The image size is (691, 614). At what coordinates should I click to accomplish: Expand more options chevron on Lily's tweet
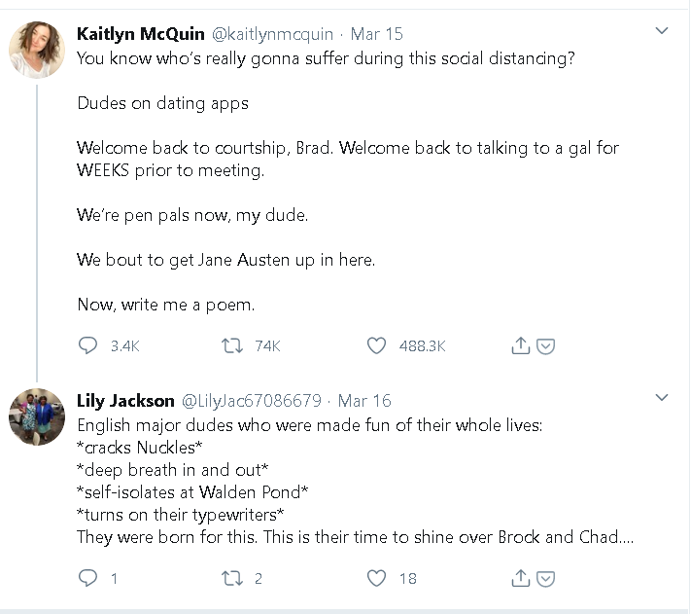(x=662, y=398)
